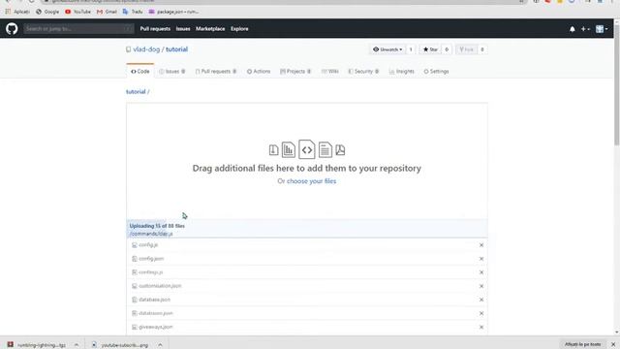The image size is (620, 349).
Task: Open the downloaded tgz file in the download bar
Action: pos(37,345)
